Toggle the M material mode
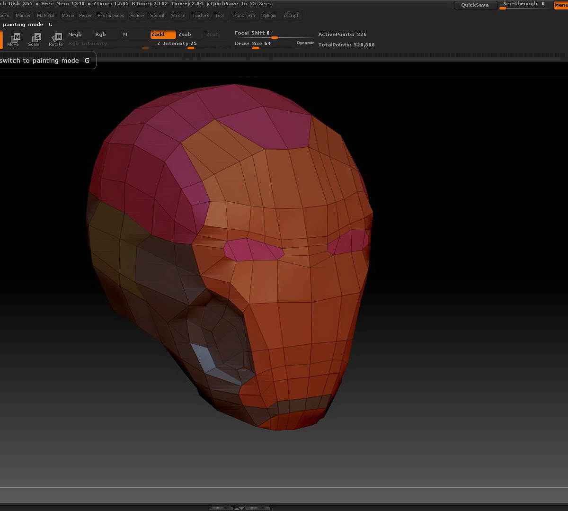 coord(135,35)
